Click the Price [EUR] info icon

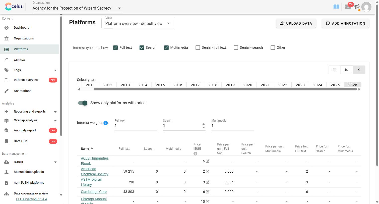tap(195, 154)
